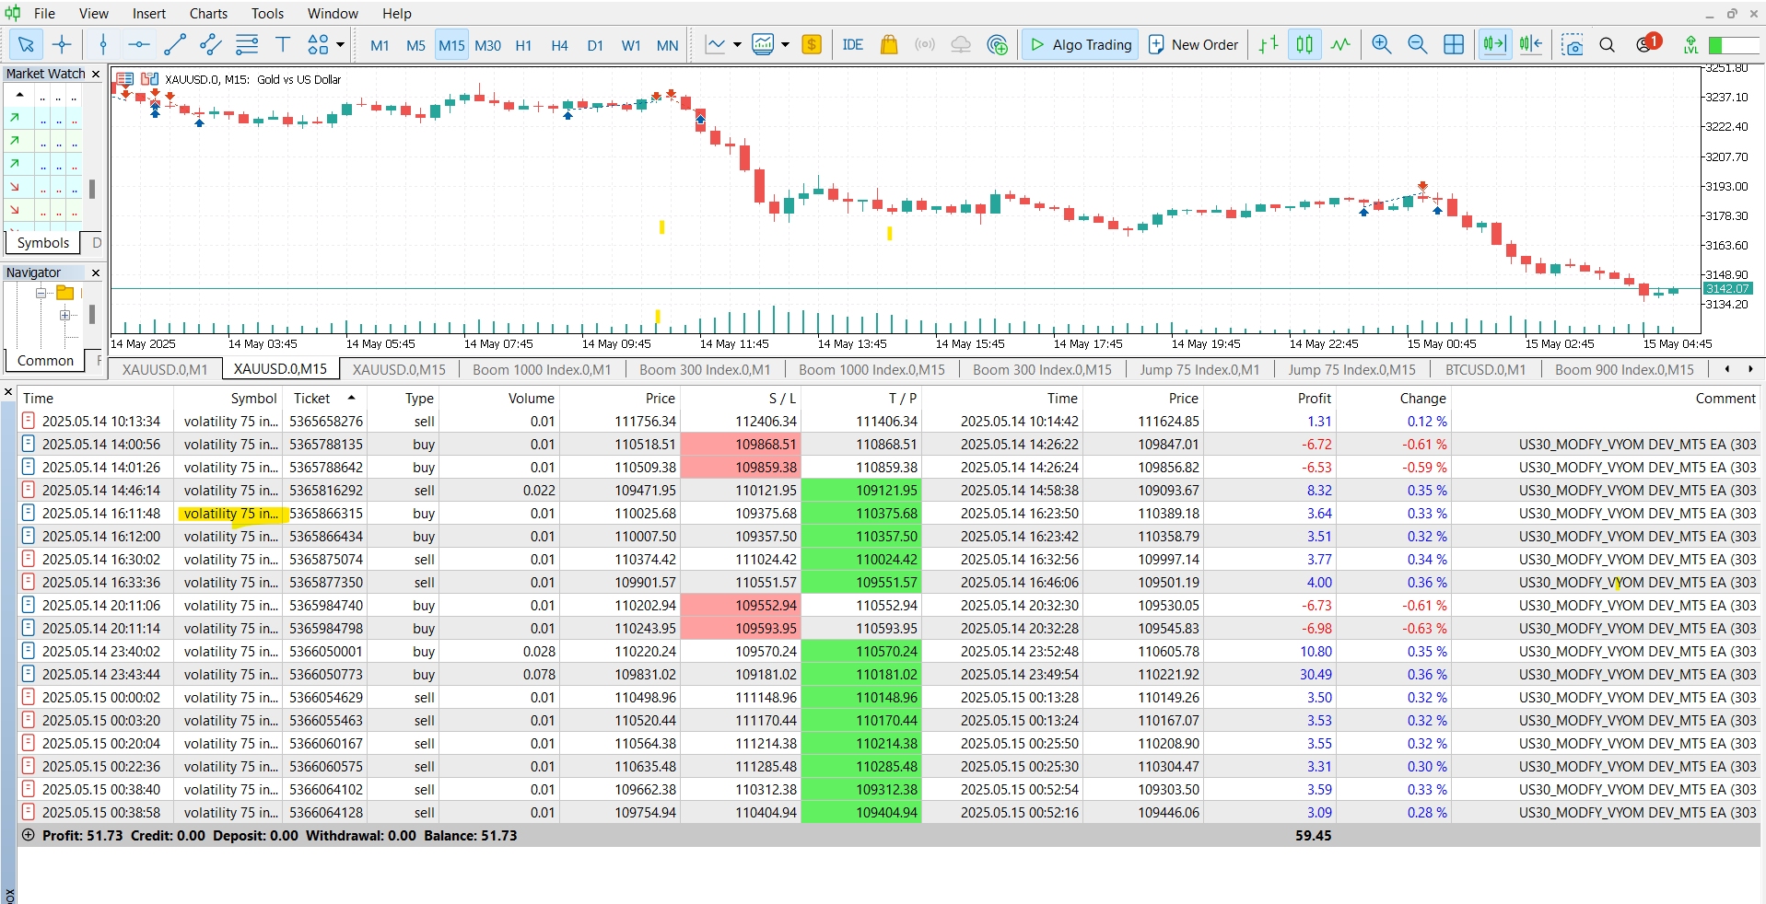The image size is (1766, 904).
Task: Close the Market Watch panel
Action: pyautogui.click(x=96, y=74)
